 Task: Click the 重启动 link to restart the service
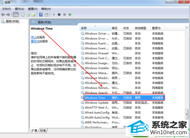point(35,41)
